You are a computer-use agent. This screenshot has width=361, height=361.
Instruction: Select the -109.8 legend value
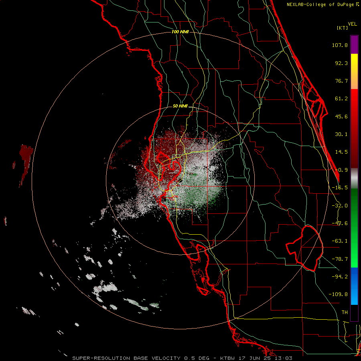pos(338,294)
